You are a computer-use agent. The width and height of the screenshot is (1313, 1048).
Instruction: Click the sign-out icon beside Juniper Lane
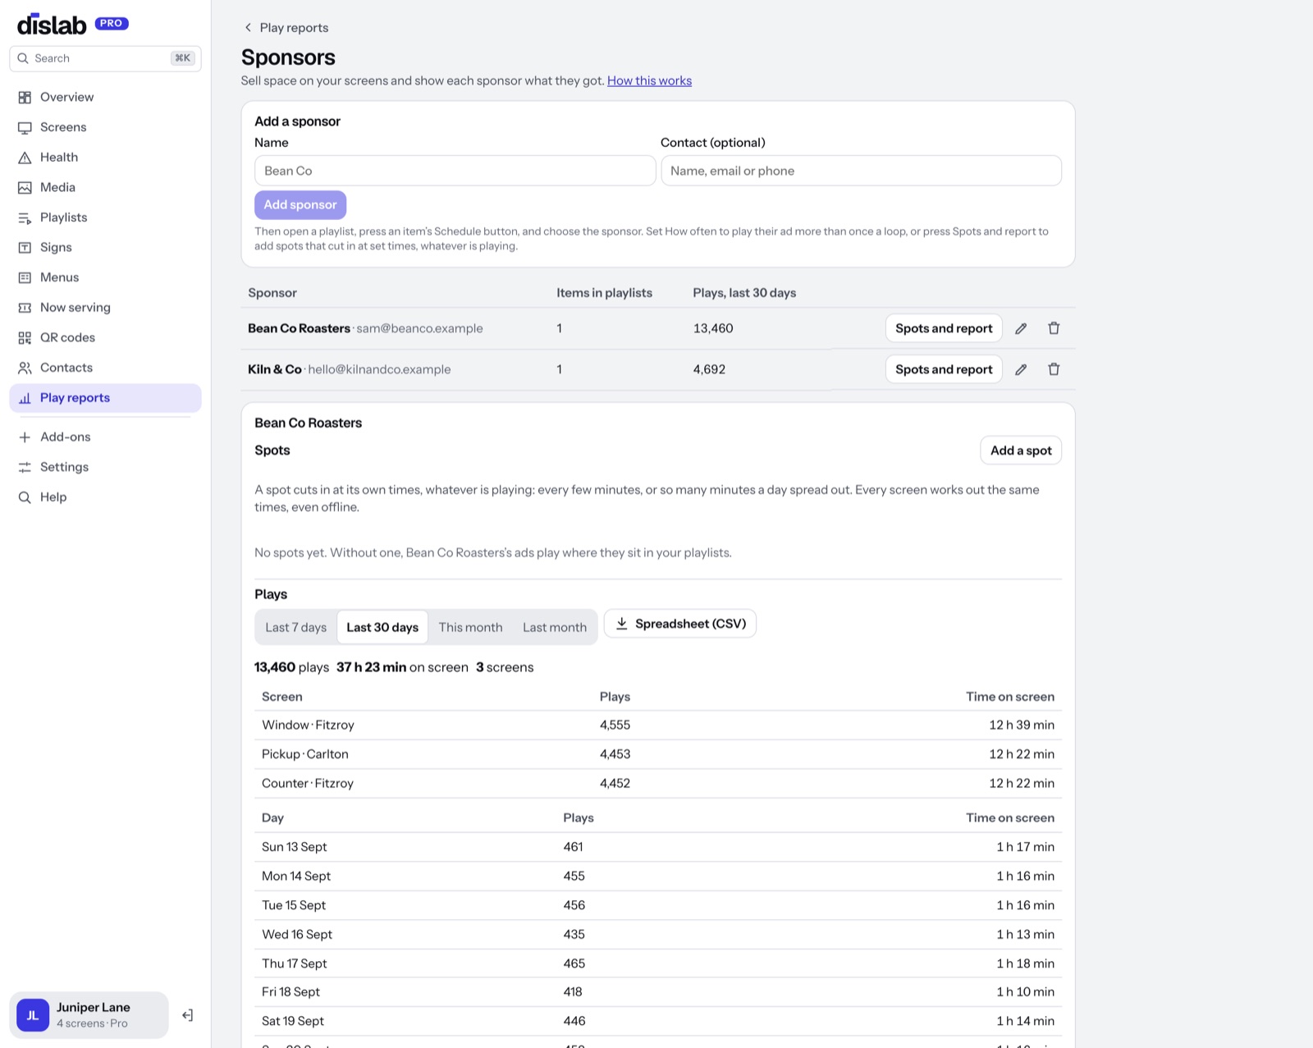click(187, 1015)
